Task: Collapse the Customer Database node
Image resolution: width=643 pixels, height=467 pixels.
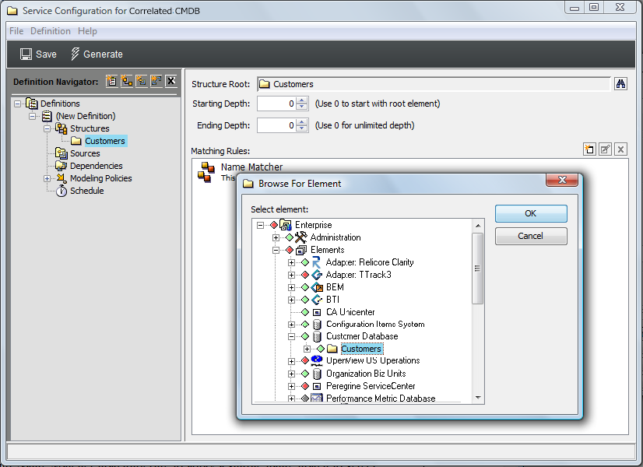Action: 291,336
